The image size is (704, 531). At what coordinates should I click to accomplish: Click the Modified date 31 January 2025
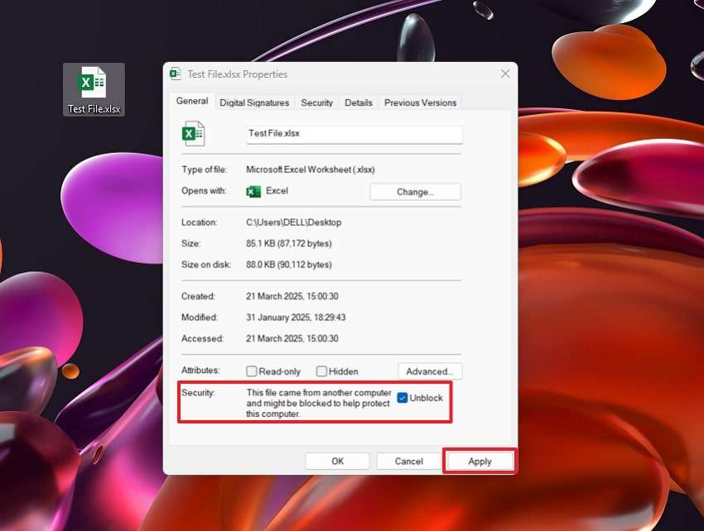[296, 318]
